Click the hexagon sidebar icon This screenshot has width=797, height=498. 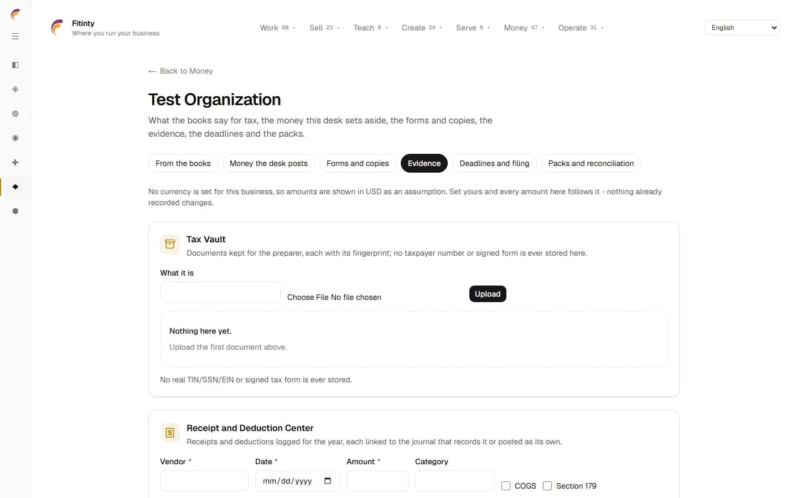pos(15,211)
